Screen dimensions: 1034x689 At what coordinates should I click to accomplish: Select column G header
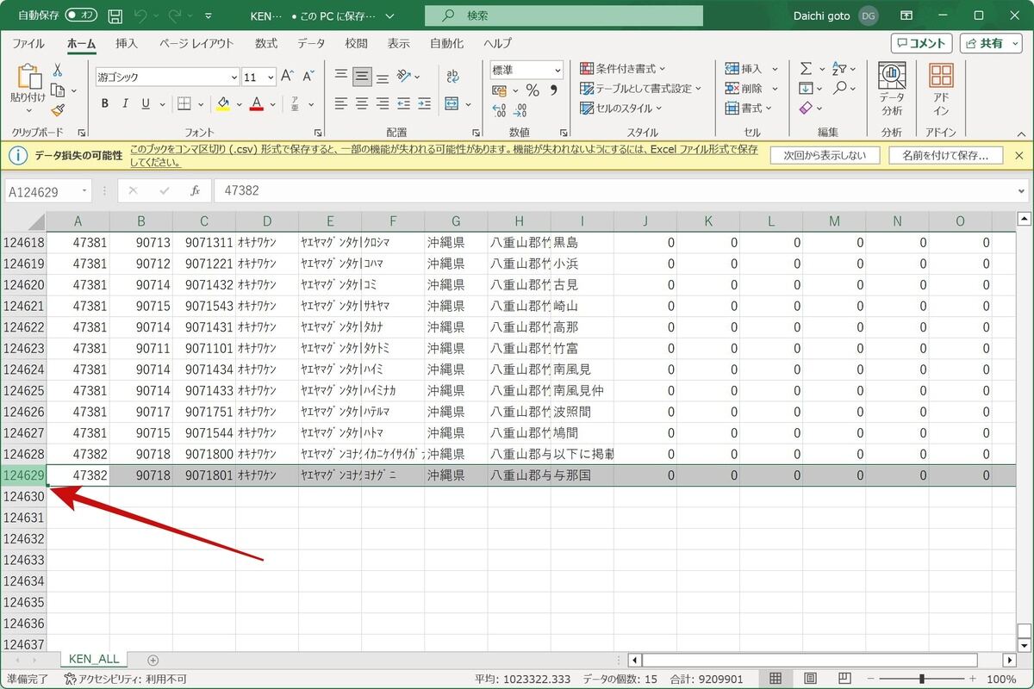456,221
